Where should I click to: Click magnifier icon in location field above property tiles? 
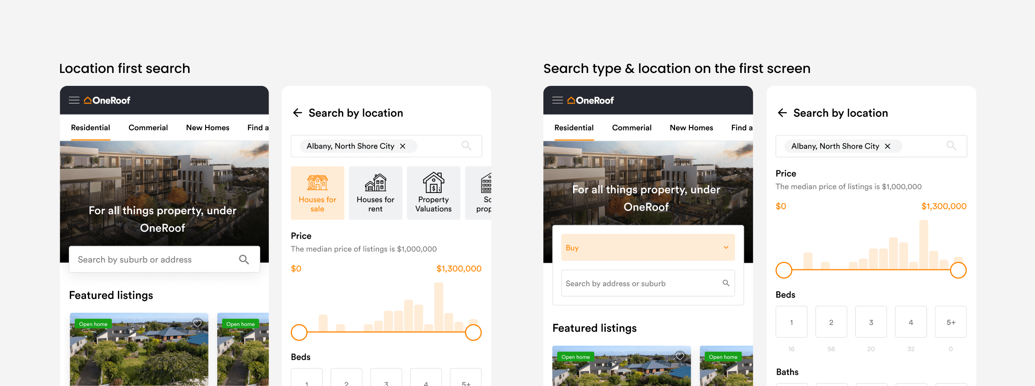point(467,146)
